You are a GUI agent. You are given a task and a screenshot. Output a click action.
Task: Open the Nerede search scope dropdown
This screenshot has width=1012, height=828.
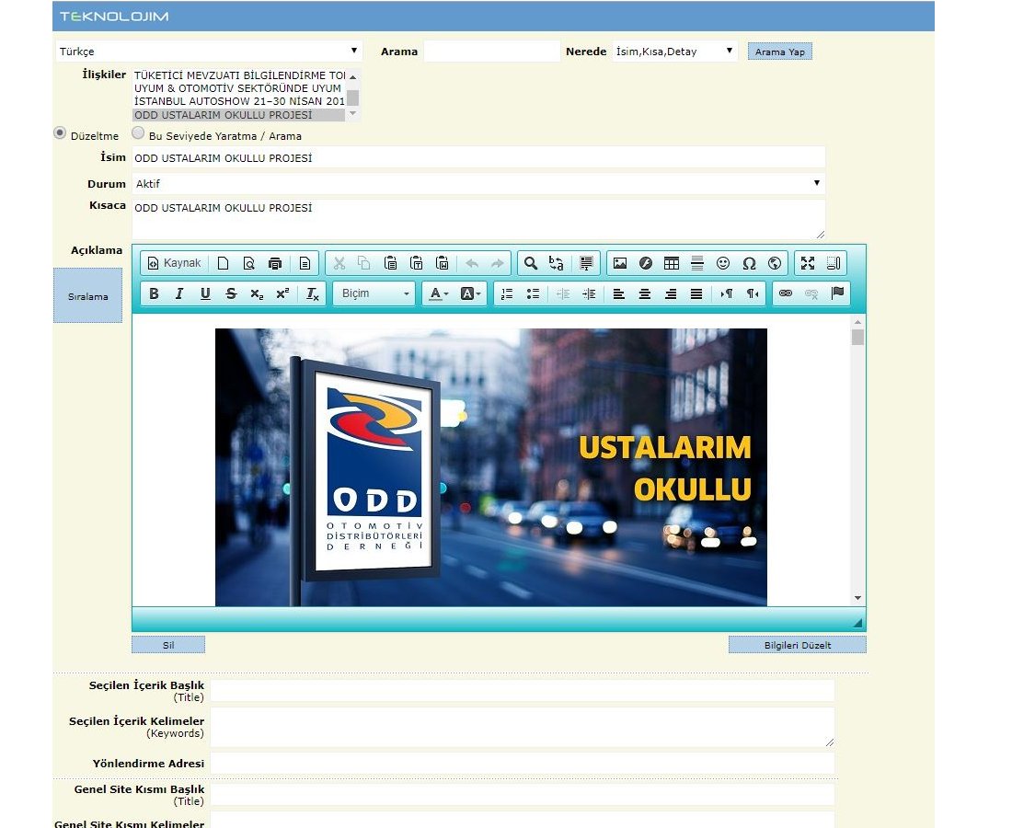(x=674, y=51)
